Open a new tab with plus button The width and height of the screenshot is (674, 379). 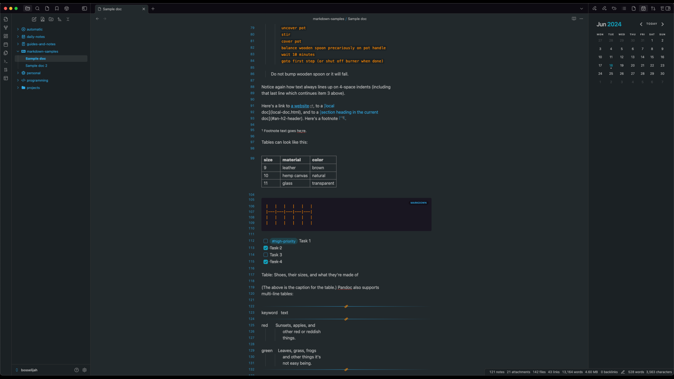pyautogui.click(x=153, y=9)
